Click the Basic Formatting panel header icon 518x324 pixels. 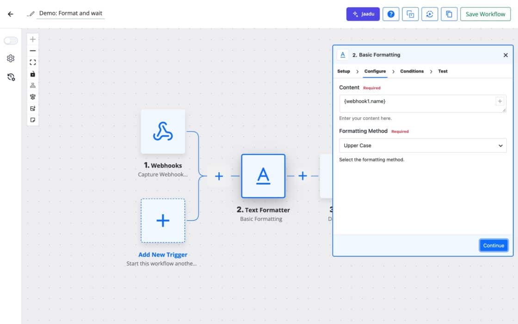[x=343, y=55]
